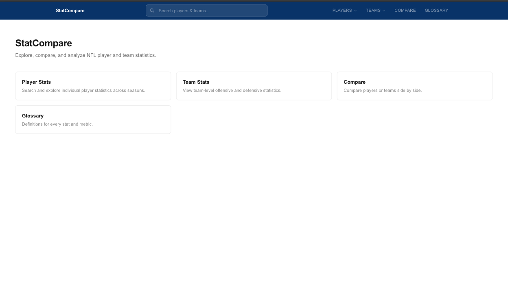Screen dimensions: 508x287
Task: Select the Player Stats card title
Action: tap(36, 82)
